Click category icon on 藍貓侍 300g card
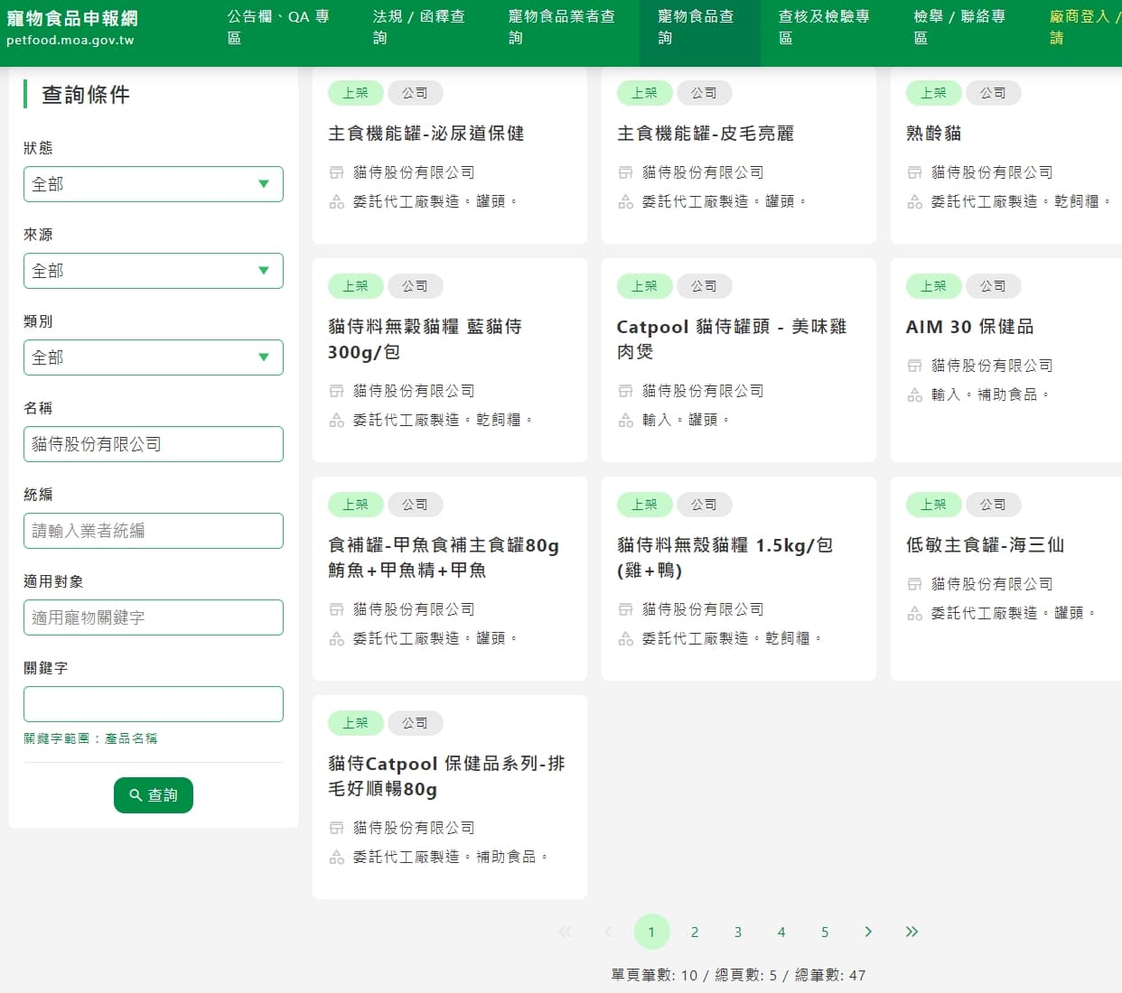1122x993 pixels. pyautogui.click(x=336, y=420)
